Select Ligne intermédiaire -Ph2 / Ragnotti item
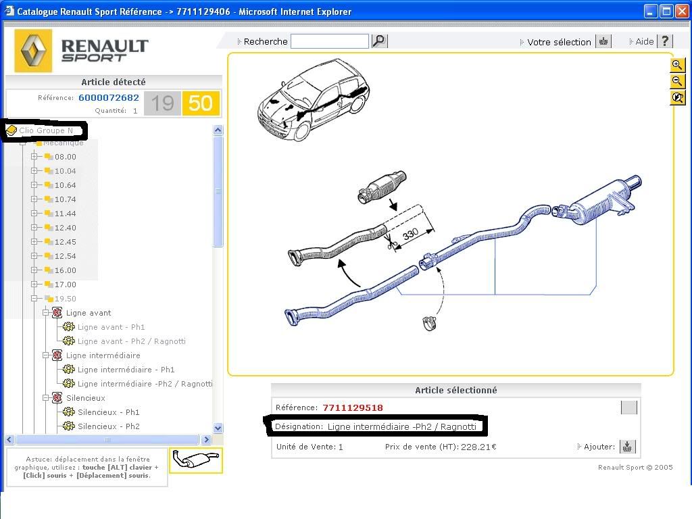The height and width of the screenshot is (519, 692). tap(145, 384)
